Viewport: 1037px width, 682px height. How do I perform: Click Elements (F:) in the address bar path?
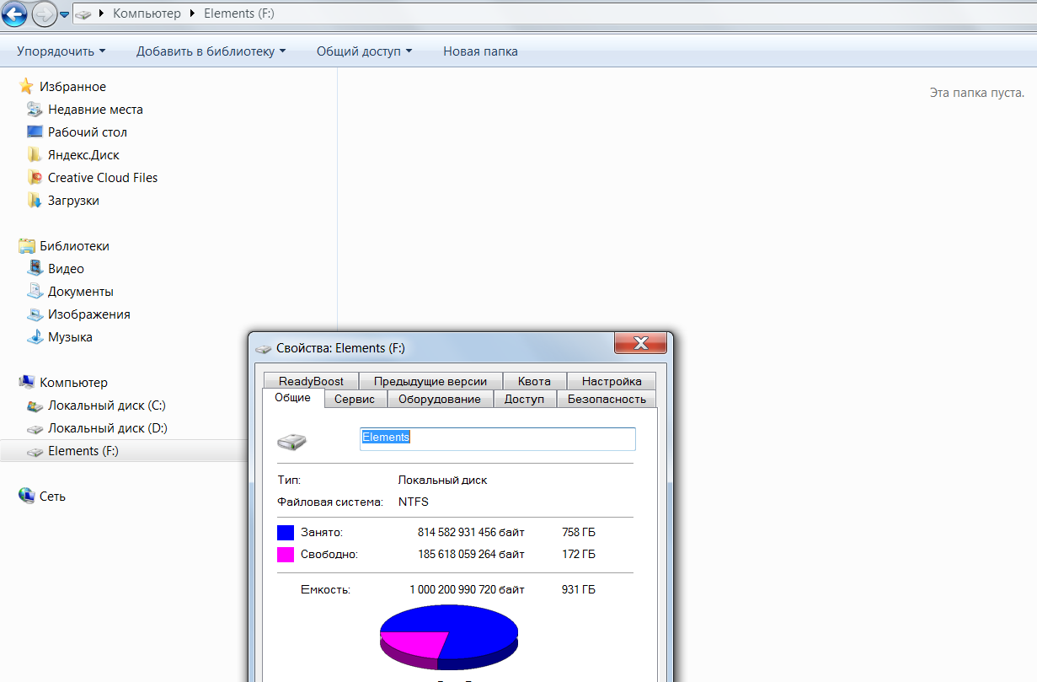(x=238, y=13)
